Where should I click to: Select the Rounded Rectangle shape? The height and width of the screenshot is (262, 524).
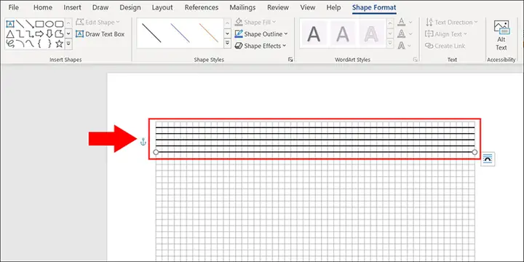(x=59, y=24)
